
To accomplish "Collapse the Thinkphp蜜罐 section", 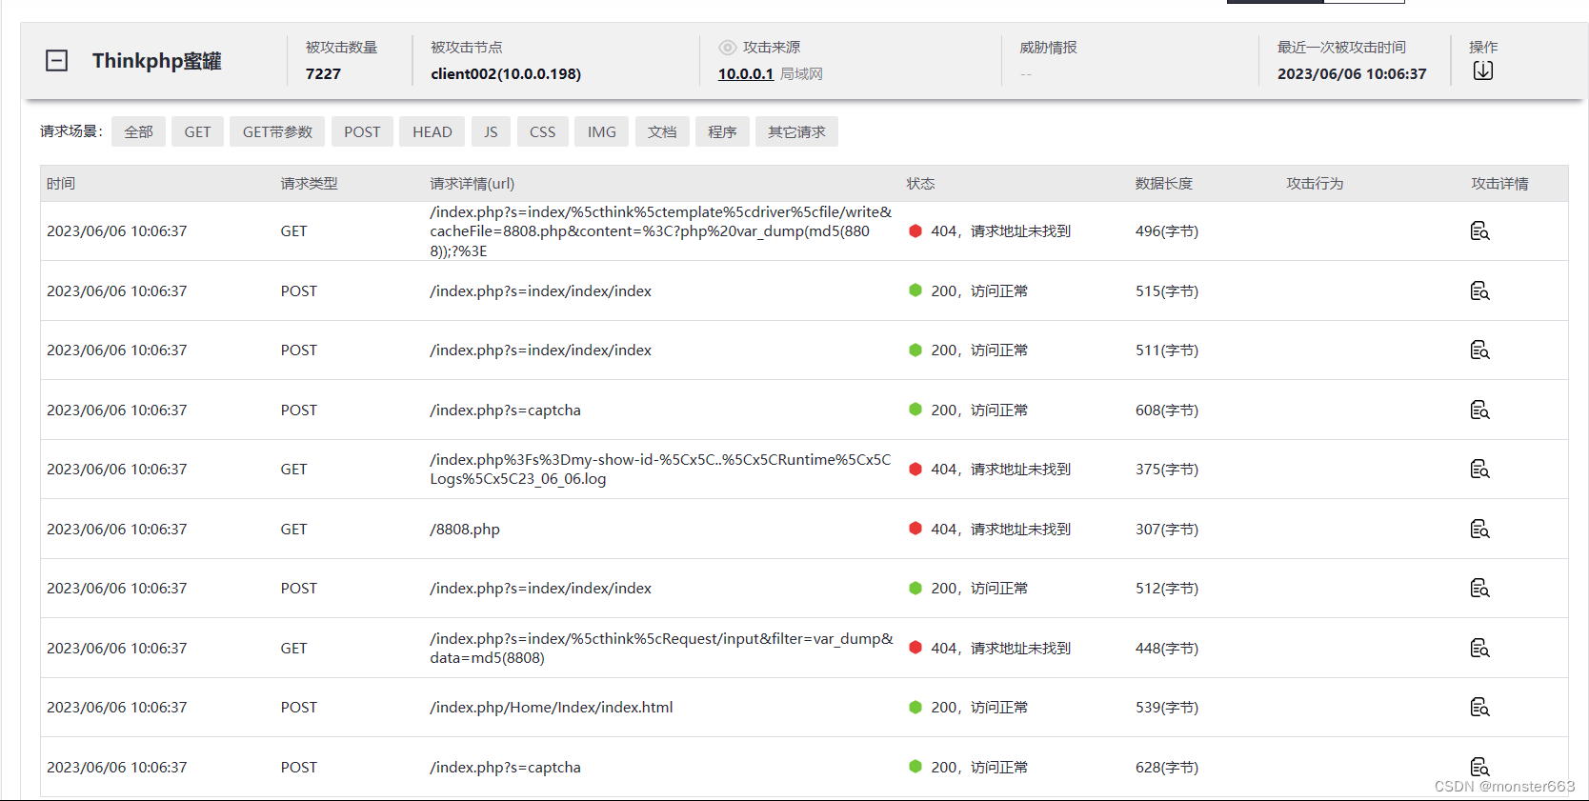I will pos(57,61).
